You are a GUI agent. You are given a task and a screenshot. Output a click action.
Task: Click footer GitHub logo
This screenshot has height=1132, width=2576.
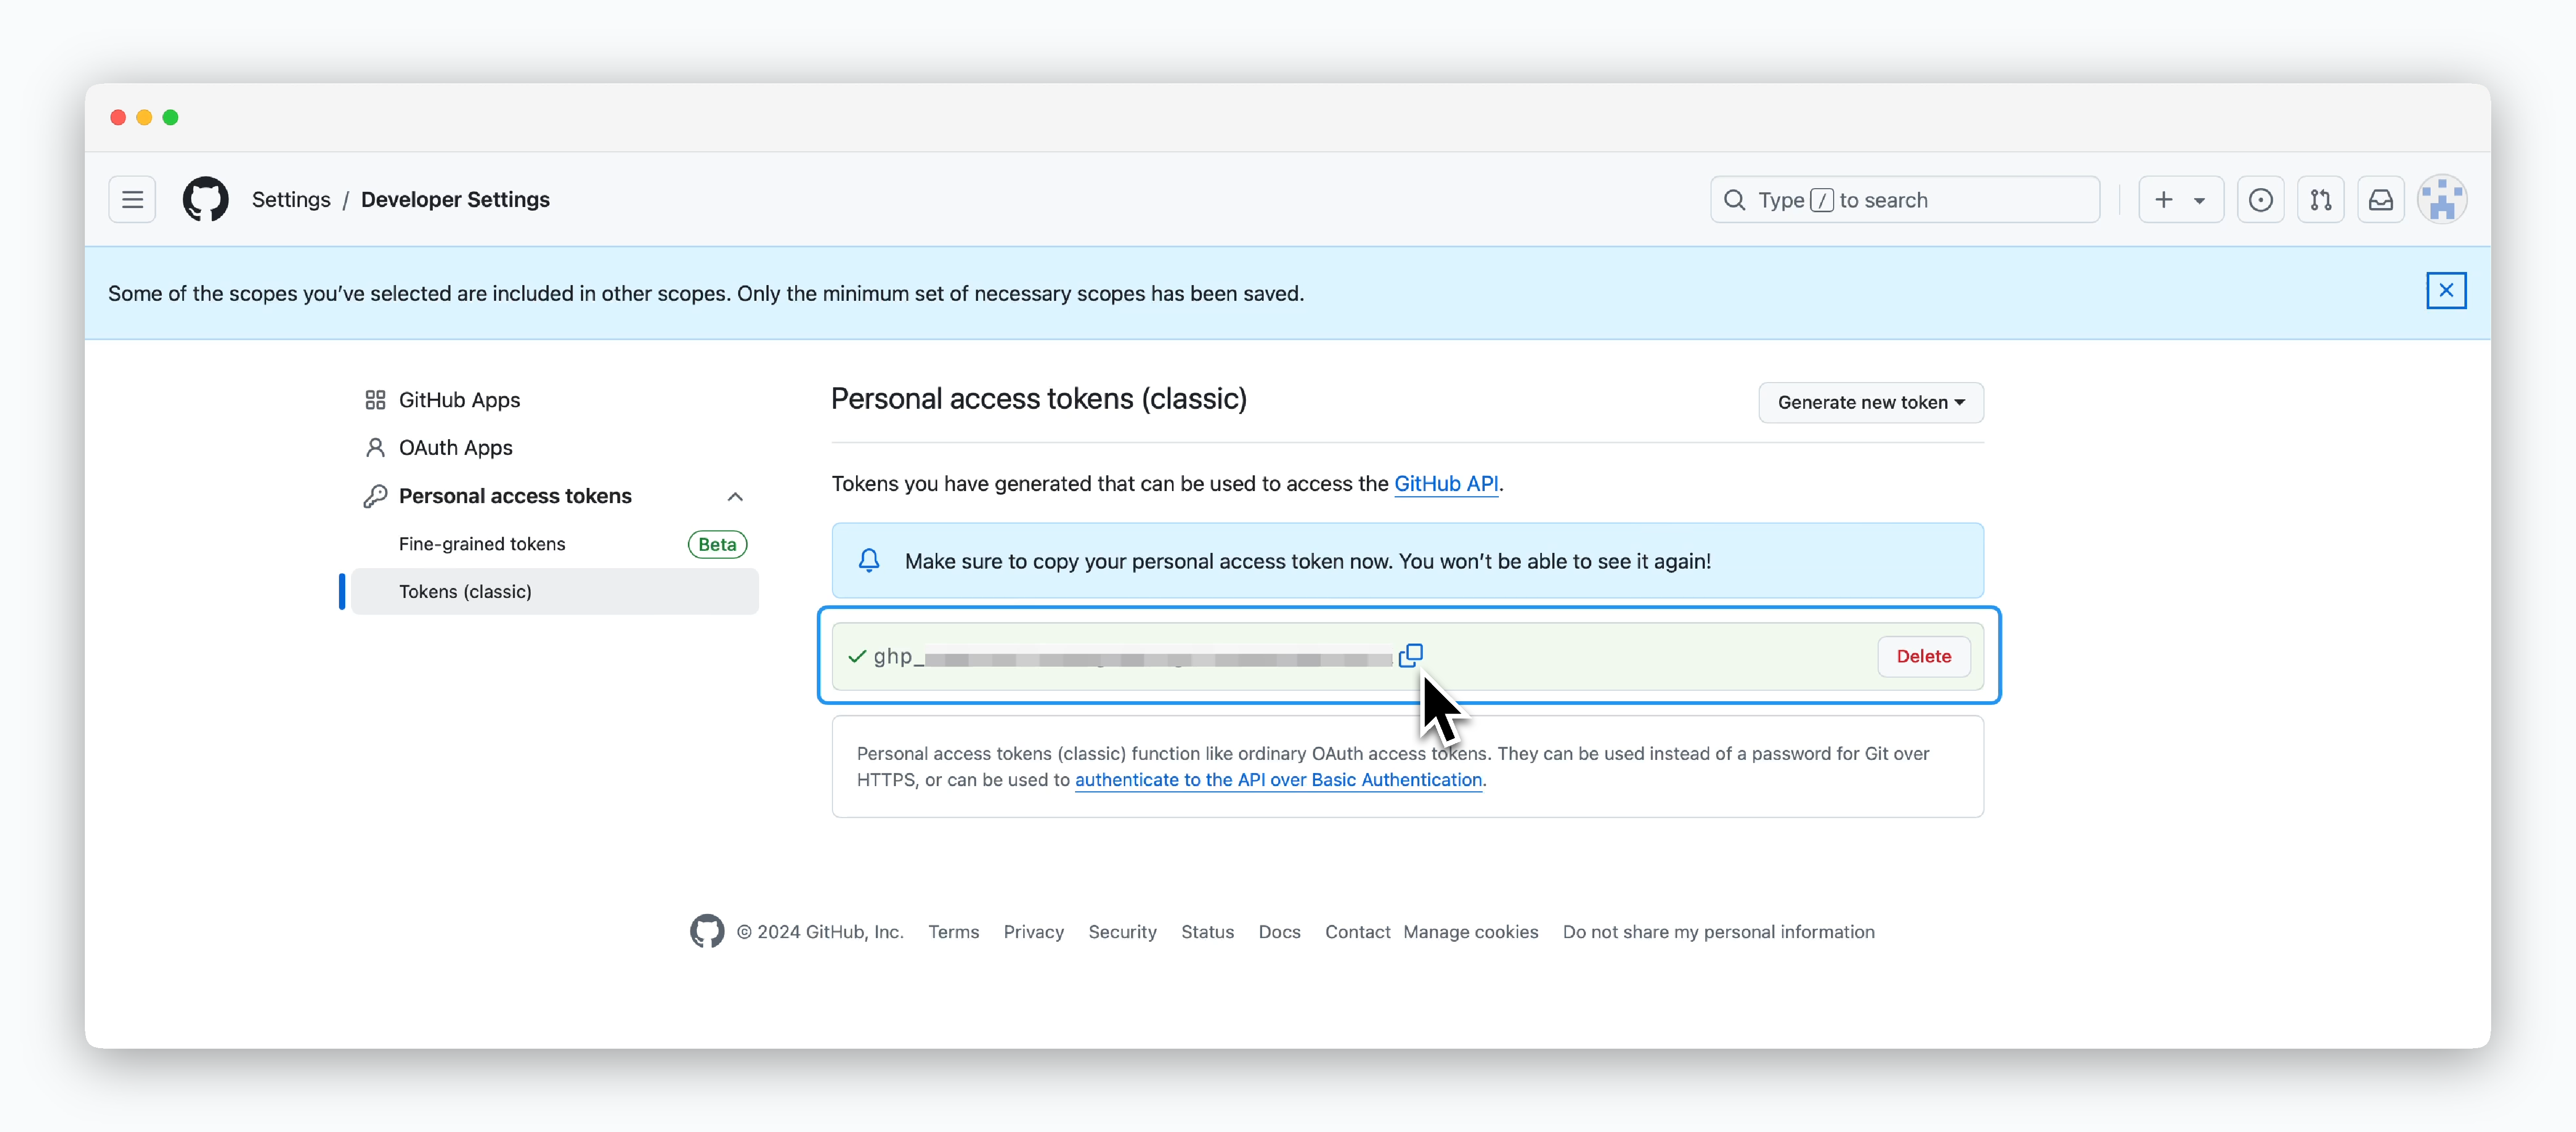pos(707,931)
